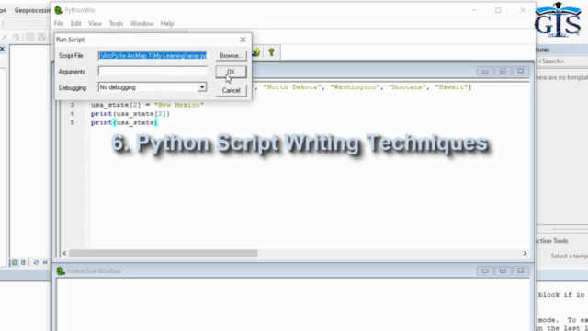Click the Construction Tools panel header
Image resolution: width=588 pixels, height=331 pixels.
click(551, 241)
